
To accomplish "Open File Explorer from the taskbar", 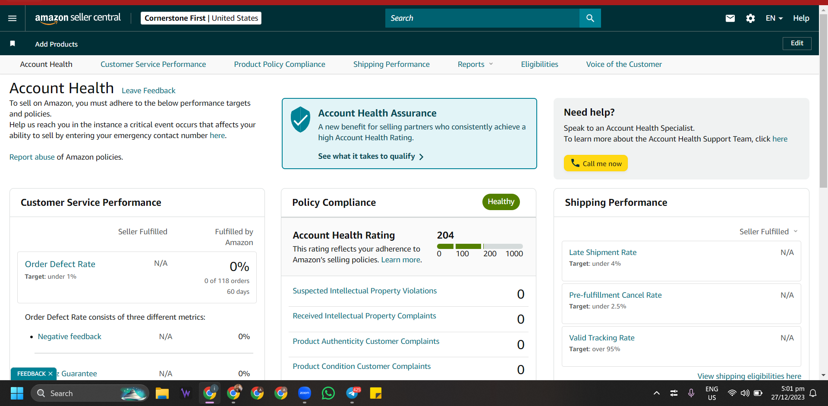I will tap(162, 393).
